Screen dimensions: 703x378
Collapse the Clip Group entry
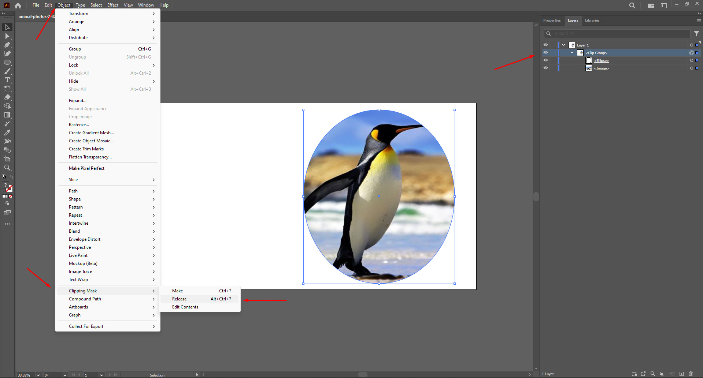(x=572, y=53)
